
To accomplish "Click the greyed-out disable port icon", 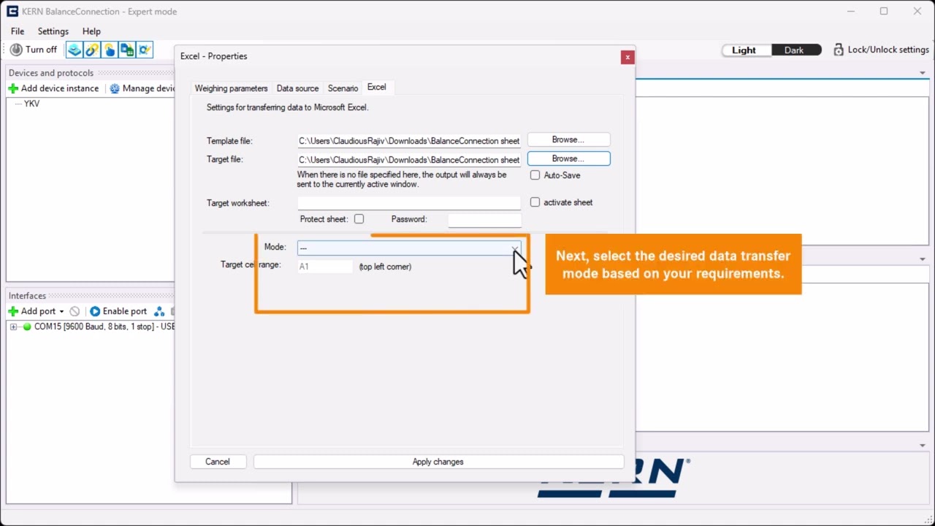I will (75, 311).
